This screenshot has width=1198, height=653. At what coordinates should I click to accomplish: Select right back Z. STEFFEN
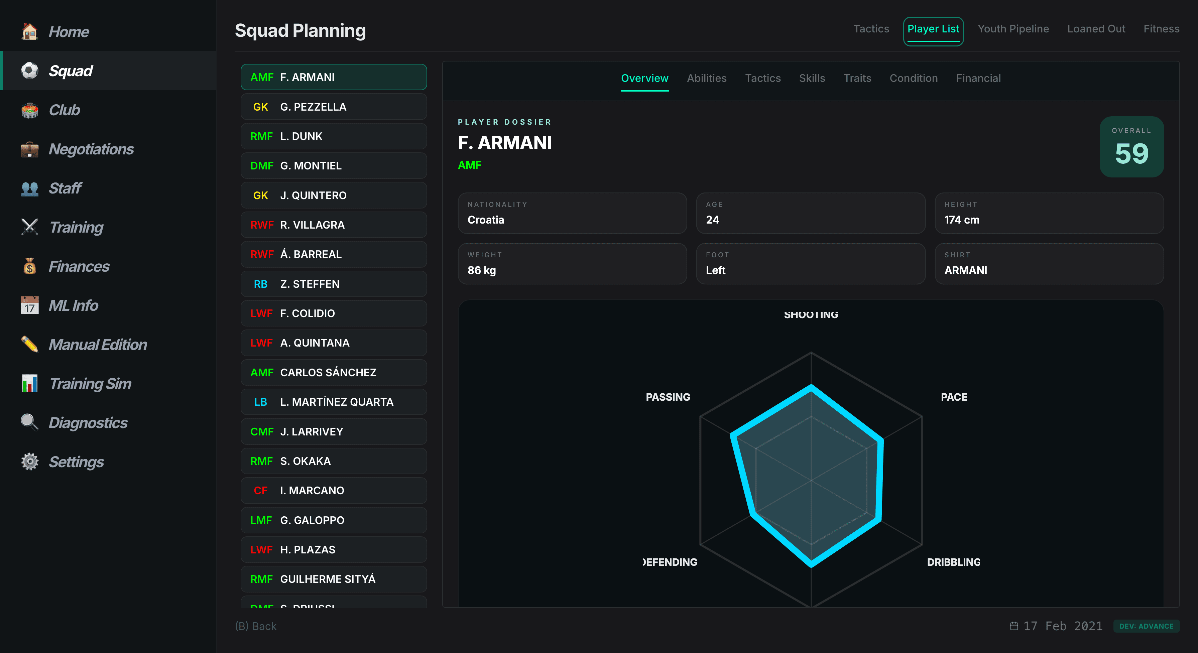(x=334, y=284)
